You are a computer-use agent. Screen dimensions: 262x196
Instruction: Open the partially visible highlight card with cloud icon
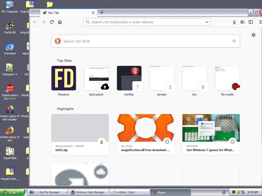tap(80, 174)
